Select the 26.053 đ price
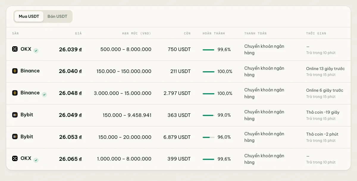357x181 pixels. [70, 137]
